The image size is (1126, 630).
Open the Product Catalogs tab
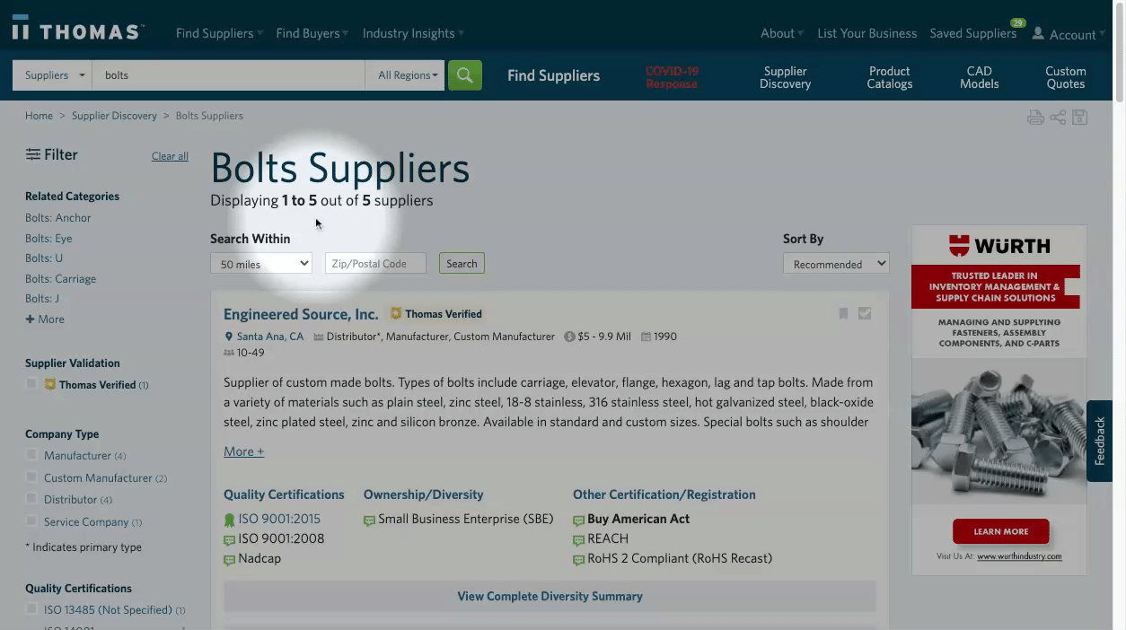[x=890, y=77]
